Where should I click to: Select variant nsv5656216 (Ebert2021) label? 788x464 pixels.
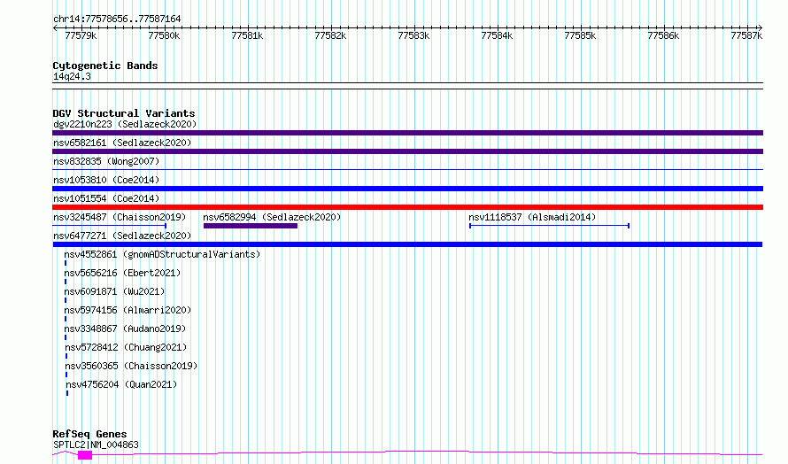(x=122, y=273)
